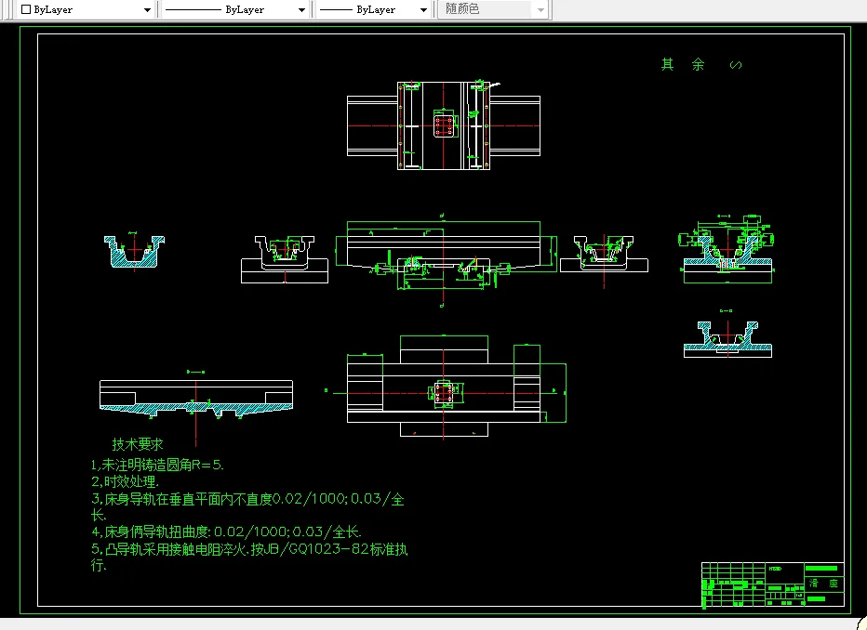The height and width of the screenshot is (630, 867).
Task: Pick the right end view beside the front elevation
Action: (604, 255)
